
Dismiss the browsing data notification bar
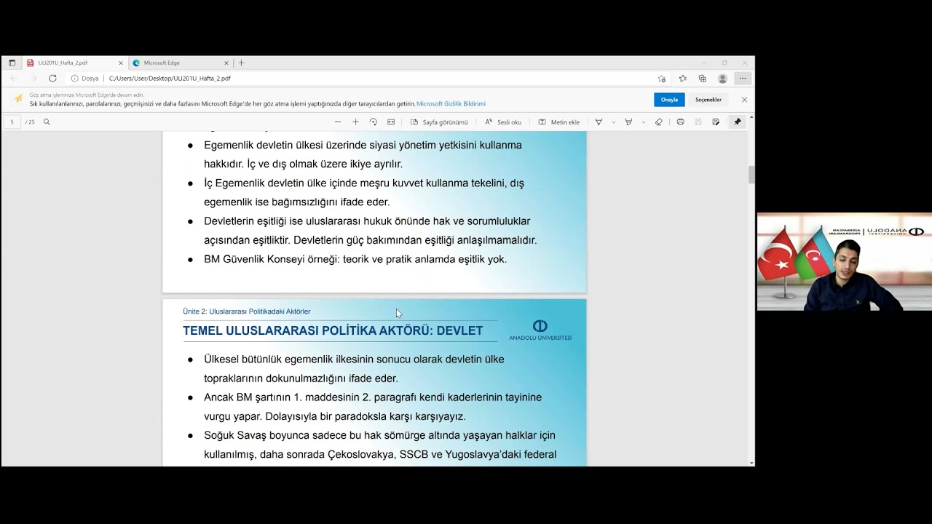click(x=744, y=100)
